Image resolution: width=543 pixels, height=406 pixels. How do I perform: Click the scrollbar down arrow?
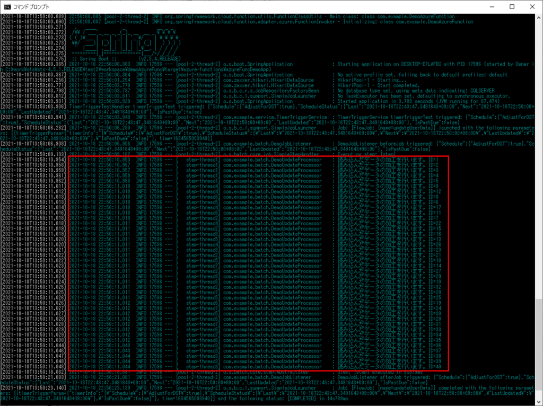539,398
